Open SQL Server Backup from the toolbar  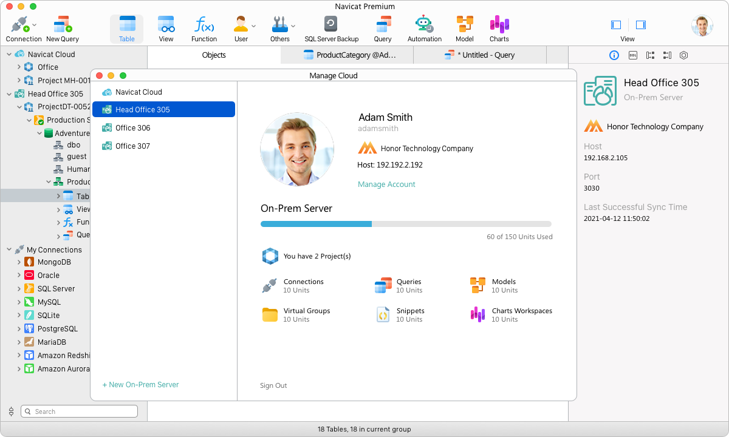tap(331, 24)
